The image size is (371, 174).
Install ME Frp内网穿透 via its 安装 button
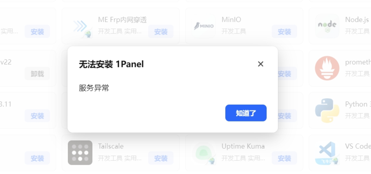[161, 32]
